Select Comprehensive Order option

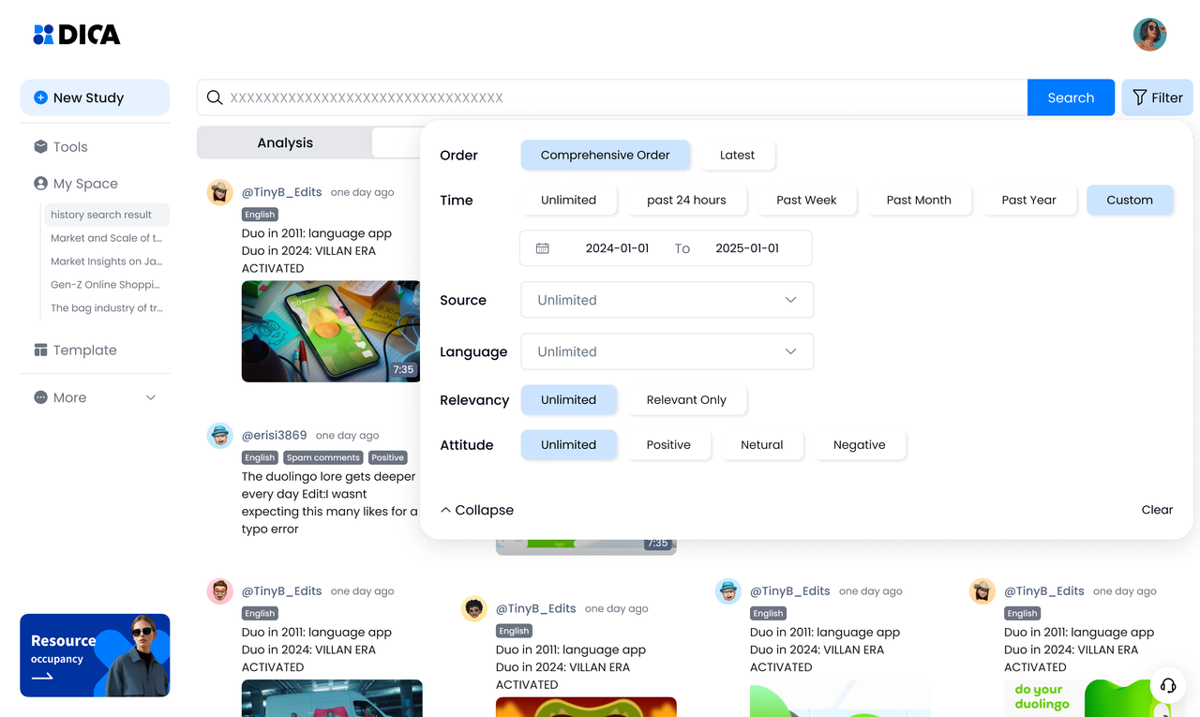point(605,155)
